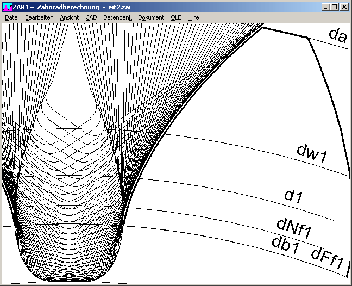
Task: Click the ZAR1+ application icon in title bar
Action: coord(7,7)
